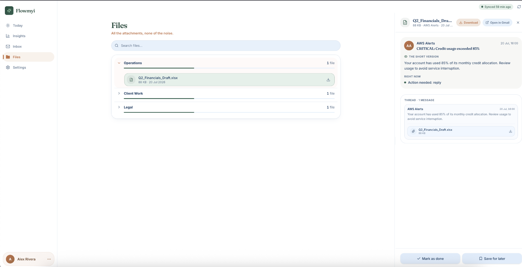Collapse the Operations folder group
Image resolution: width=522 pixels, height=267 pixels.
point(119,63)
